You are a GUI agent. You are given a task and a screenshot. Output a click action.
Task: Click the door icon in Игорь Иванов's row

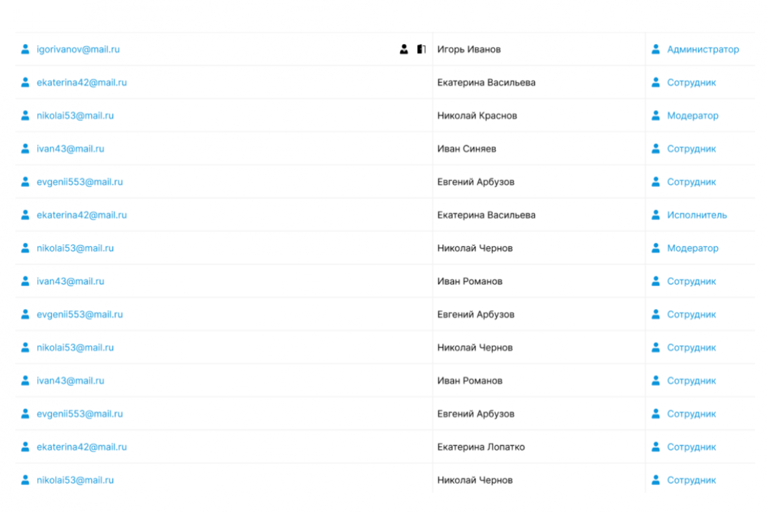[421, 49]
